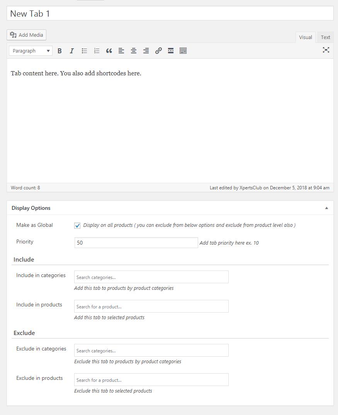Image resolution: width=338 pixels, height=415 pixels.
Task: Click the Include section heading
Action: [x=24, y=259]
